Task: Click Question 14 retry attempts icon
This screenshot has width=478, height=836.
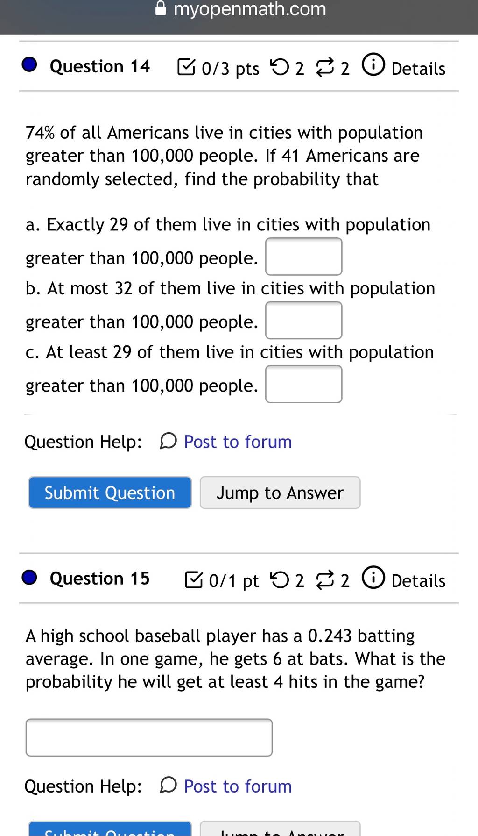Action: (280, 67)
